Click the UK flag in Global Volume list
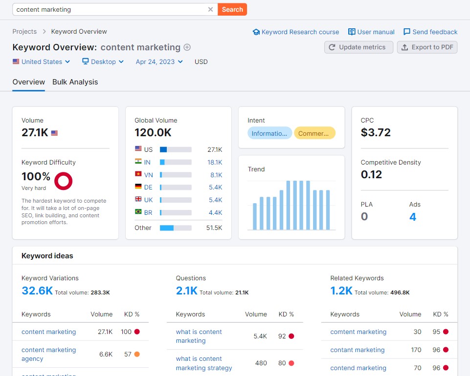The image size is (470, 376). point(138,199)
